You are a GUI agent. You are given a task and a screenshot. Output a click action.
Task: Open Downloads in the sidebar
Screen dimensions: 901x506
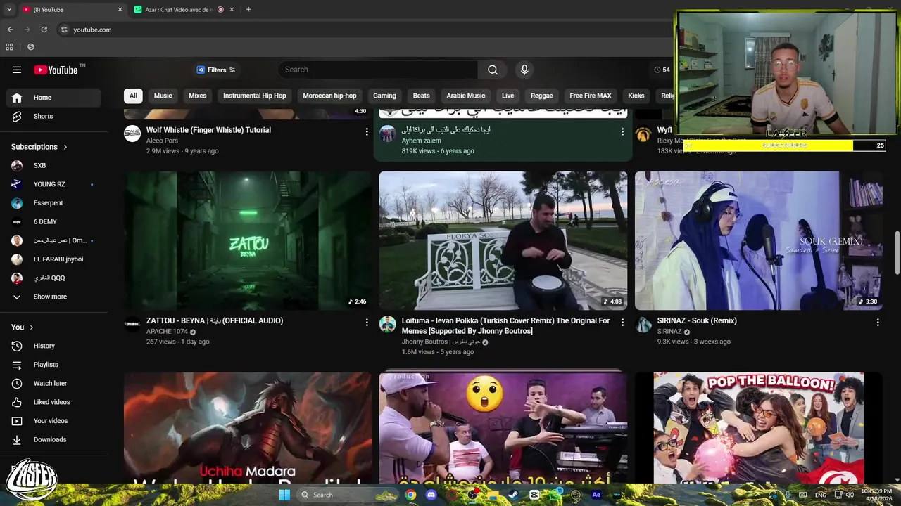[x=53, y=439]
